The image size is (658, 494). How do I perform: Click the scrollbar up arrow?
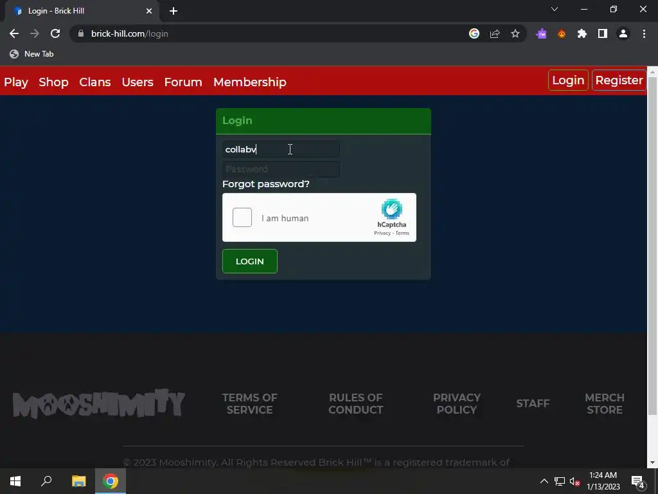click(x=652, y=72)
